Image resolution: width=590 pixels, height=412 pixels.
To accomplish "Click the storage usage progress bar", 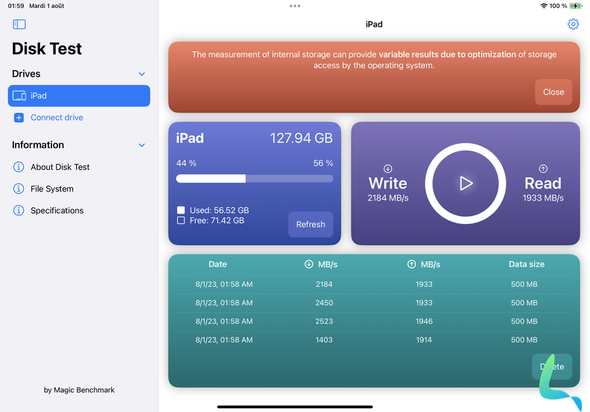I will (x=254, y=178).
